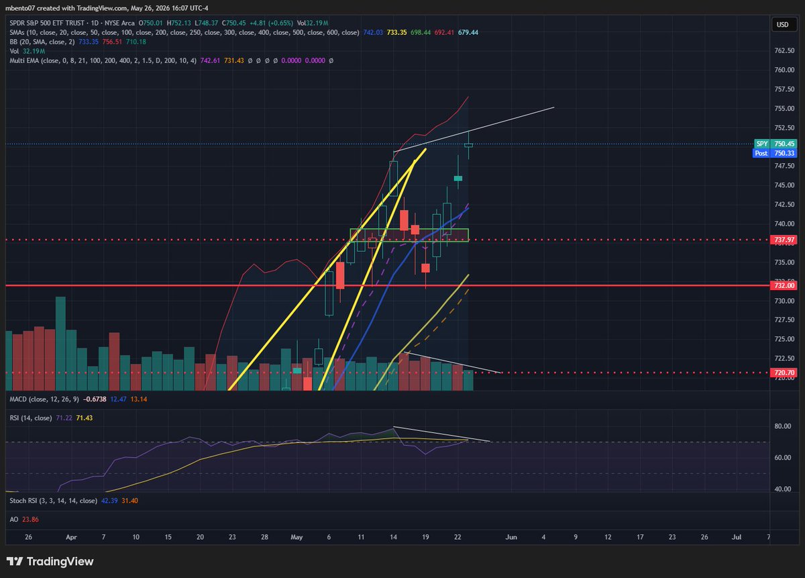Click the 762.50 price axis label
The height and width of the screenshot is (578, 805).
784,51
